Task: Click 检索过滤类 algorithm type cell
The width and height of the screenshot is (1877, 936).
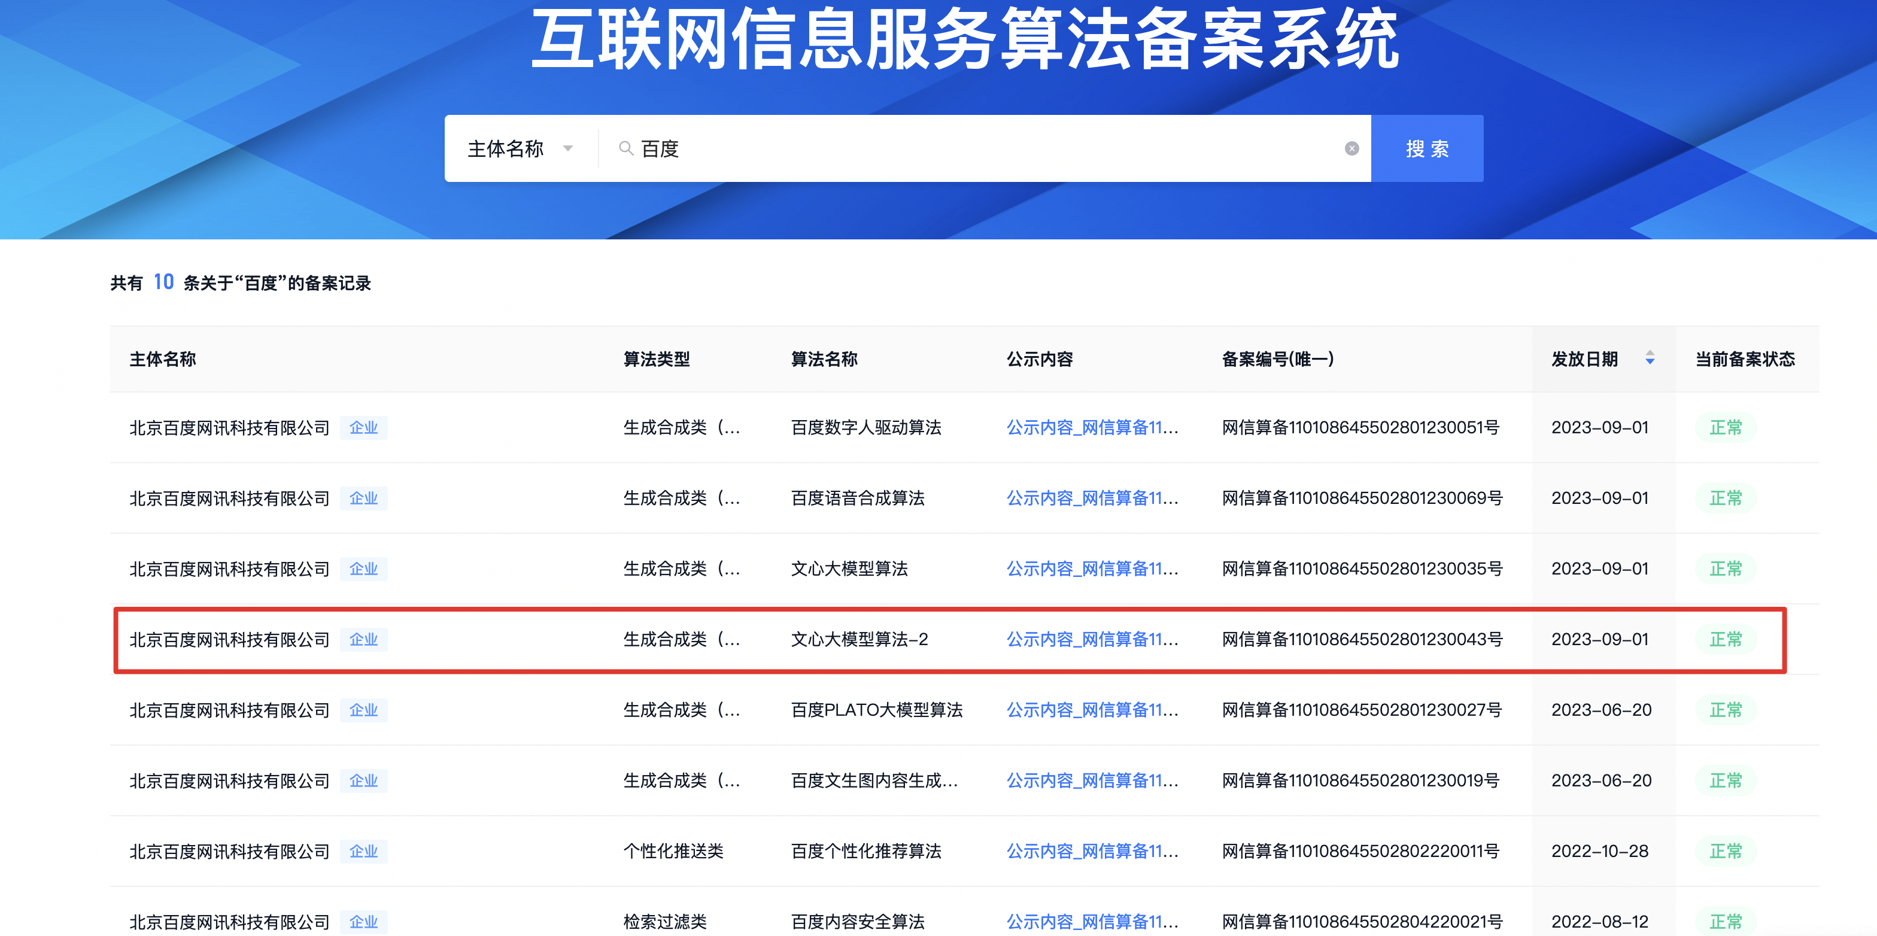Action: [664, 922]
